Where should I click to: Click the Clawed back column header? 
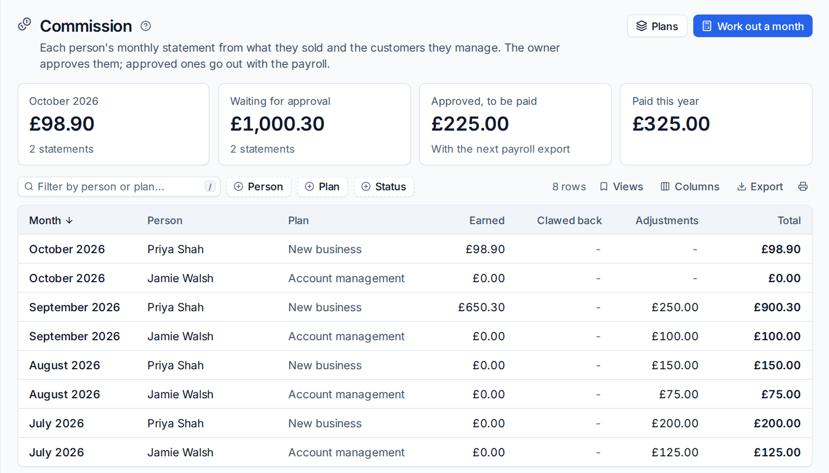point(569,220)
